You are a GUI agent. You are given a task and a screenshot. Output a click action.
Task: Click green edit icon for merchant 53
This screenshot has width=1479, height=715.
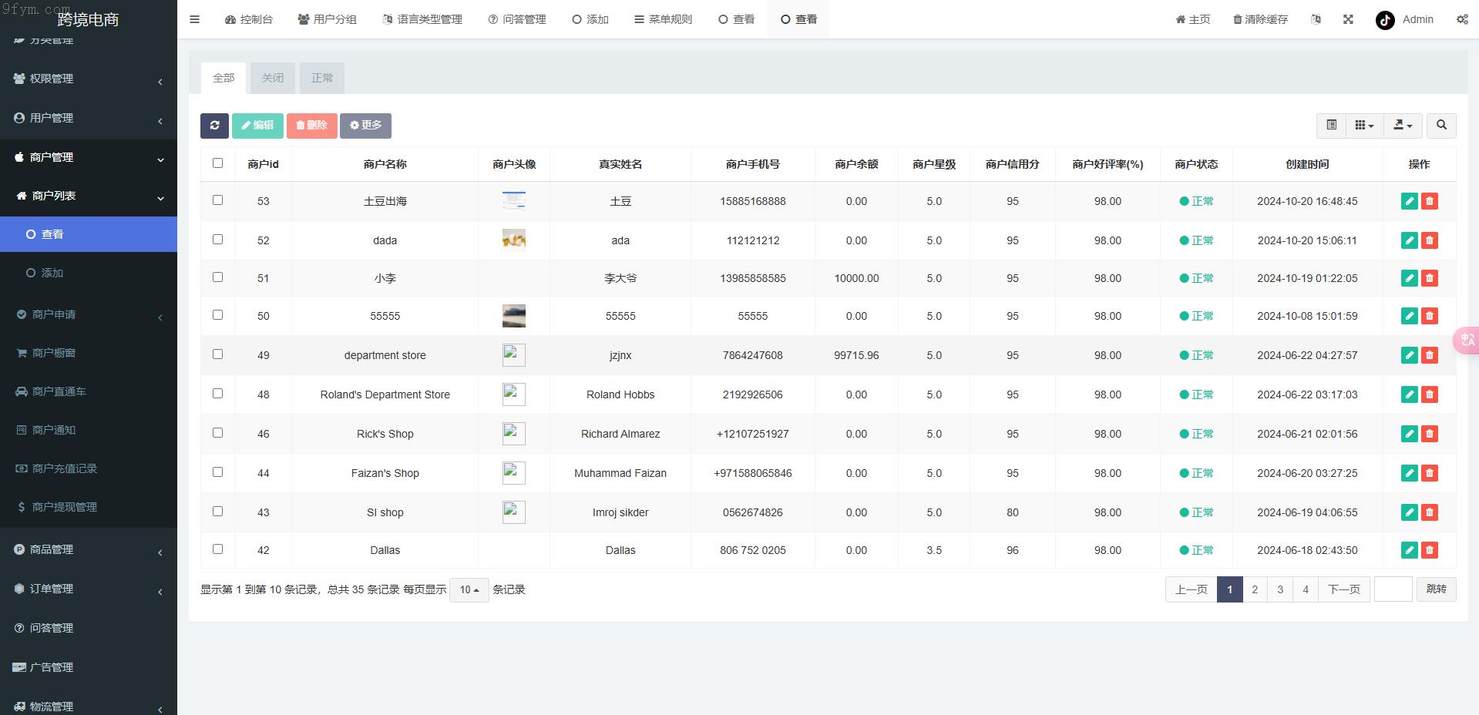[x=1409, y=201]
